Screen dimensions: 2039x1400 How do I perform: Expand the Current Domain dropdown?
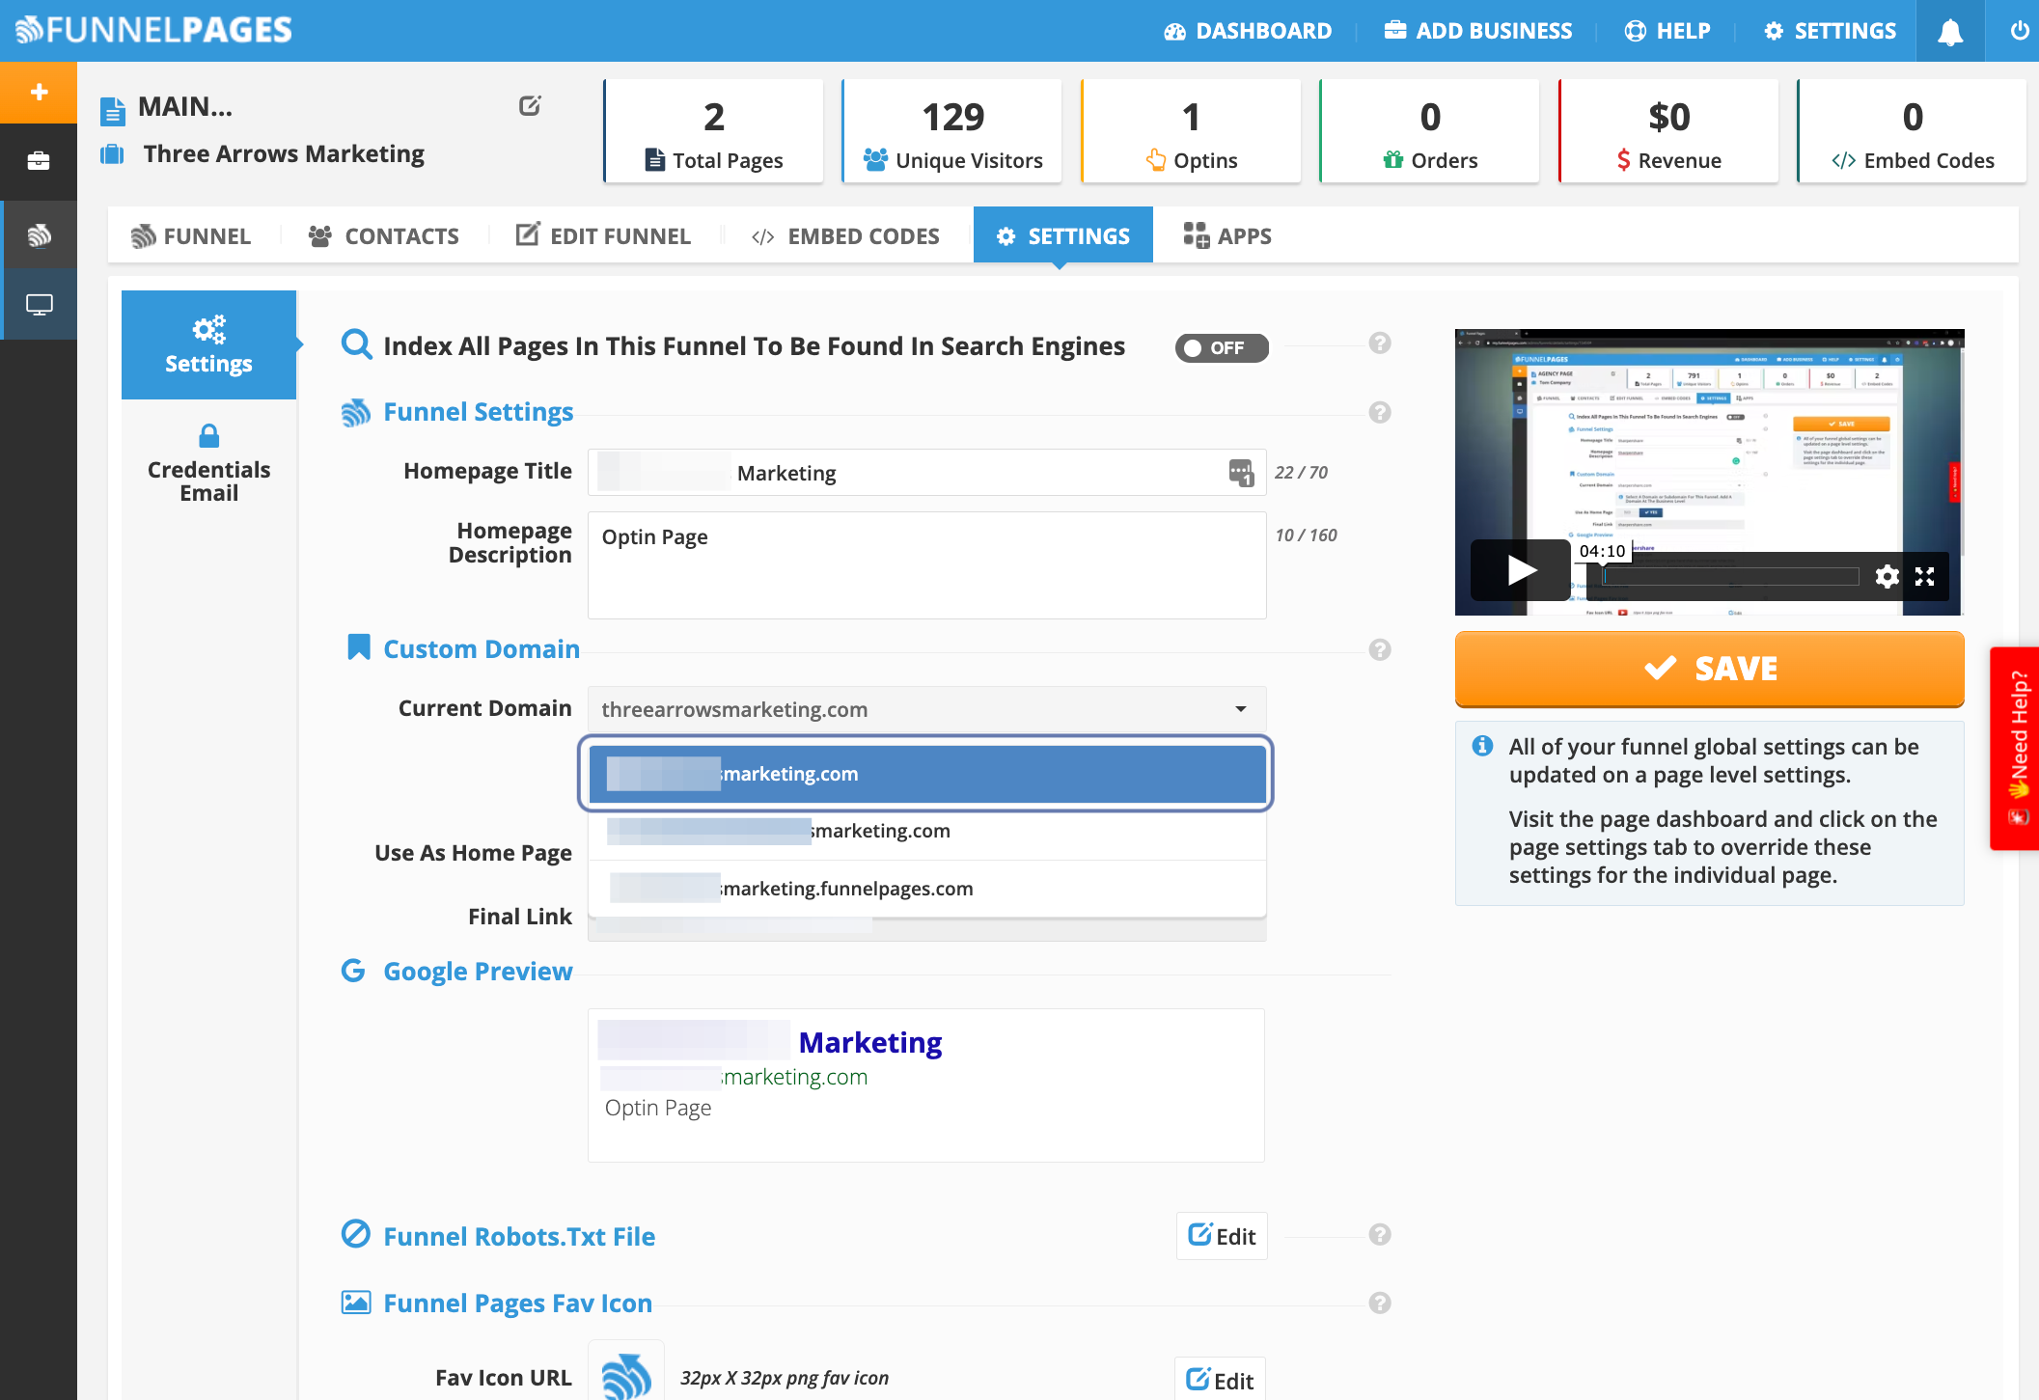926,710
